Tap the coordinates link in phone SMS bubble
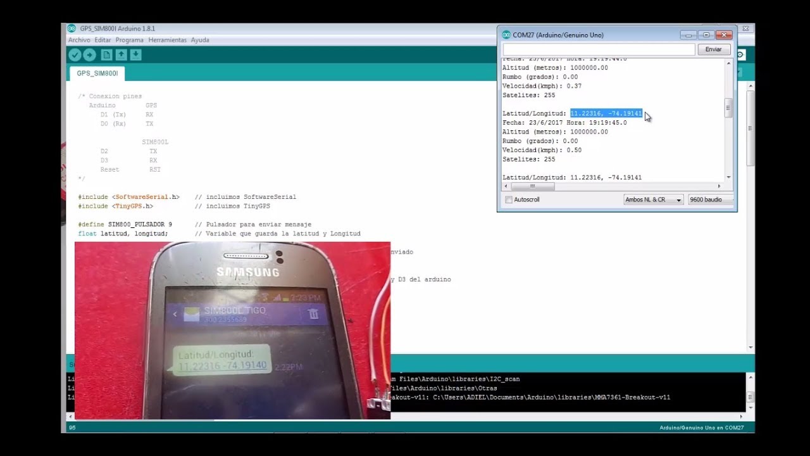This screenshot has height=456, width=810. [x=222, y=366]
